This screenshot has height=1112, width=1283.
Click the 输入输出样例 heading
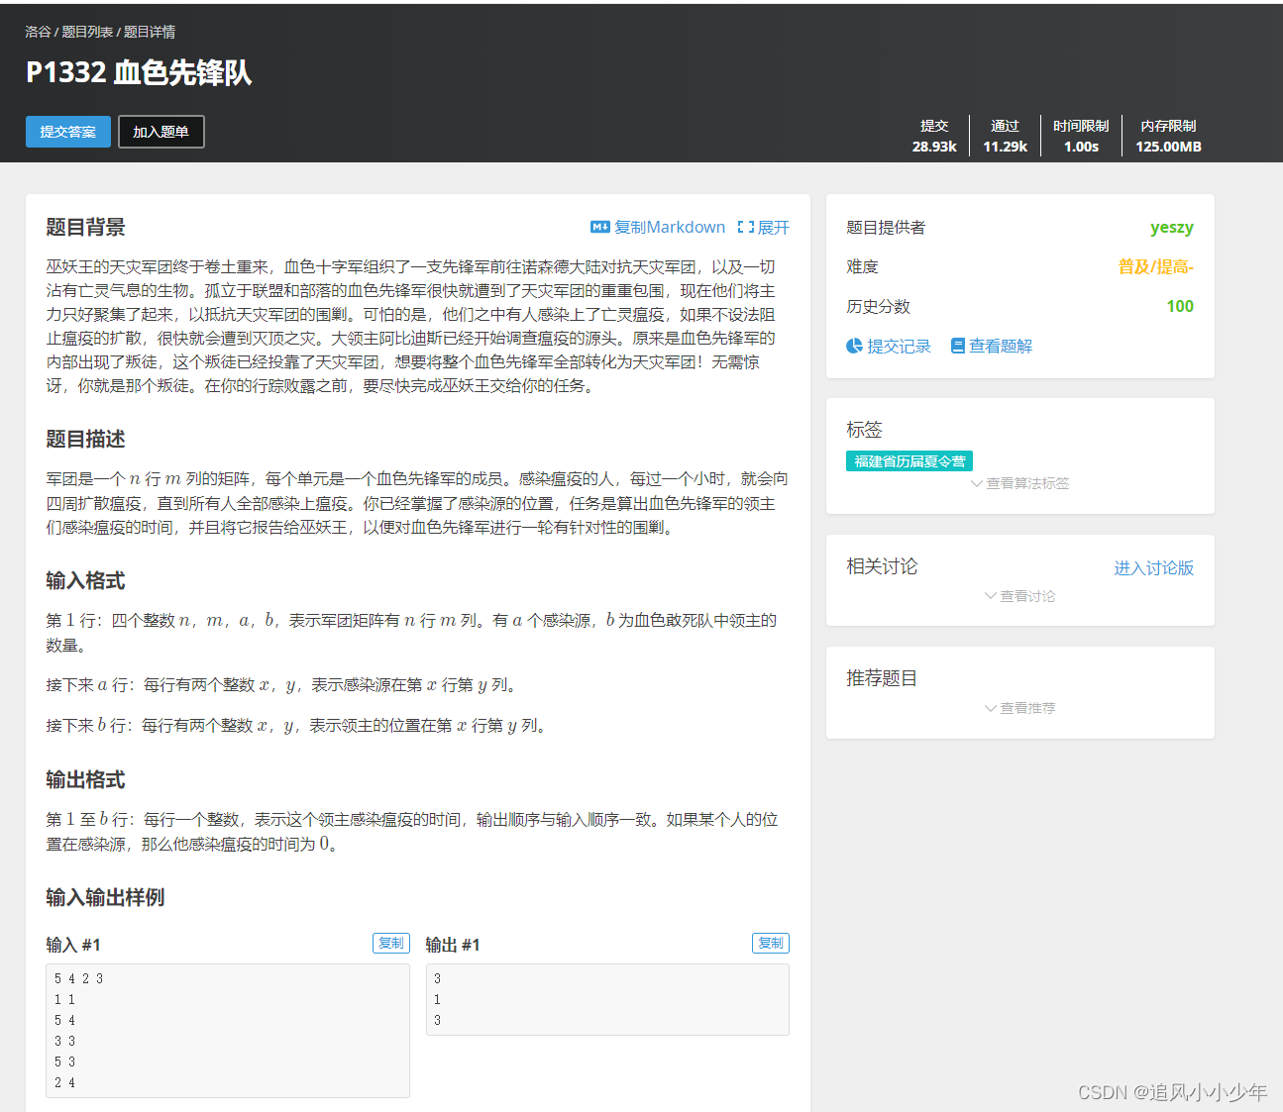coord(105,897)
